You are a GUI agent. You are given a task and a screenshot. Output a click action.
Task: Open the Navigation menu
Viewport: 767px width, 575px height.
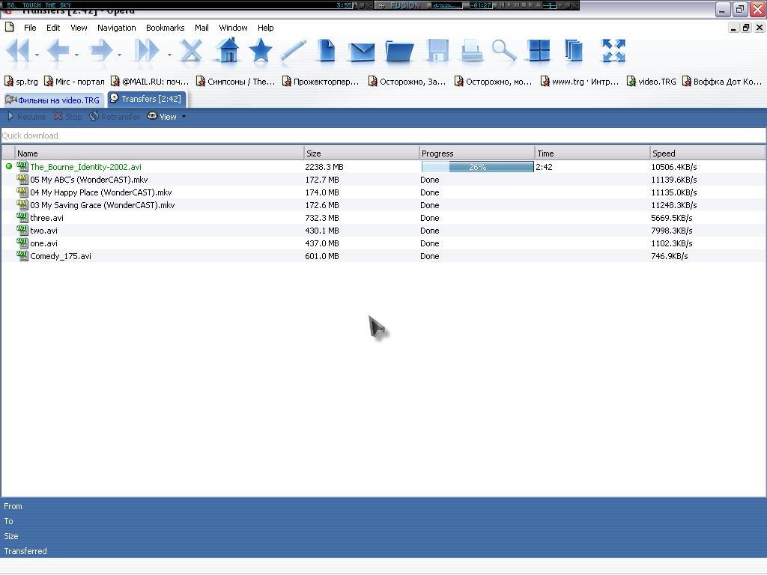(x=116, y=28)
